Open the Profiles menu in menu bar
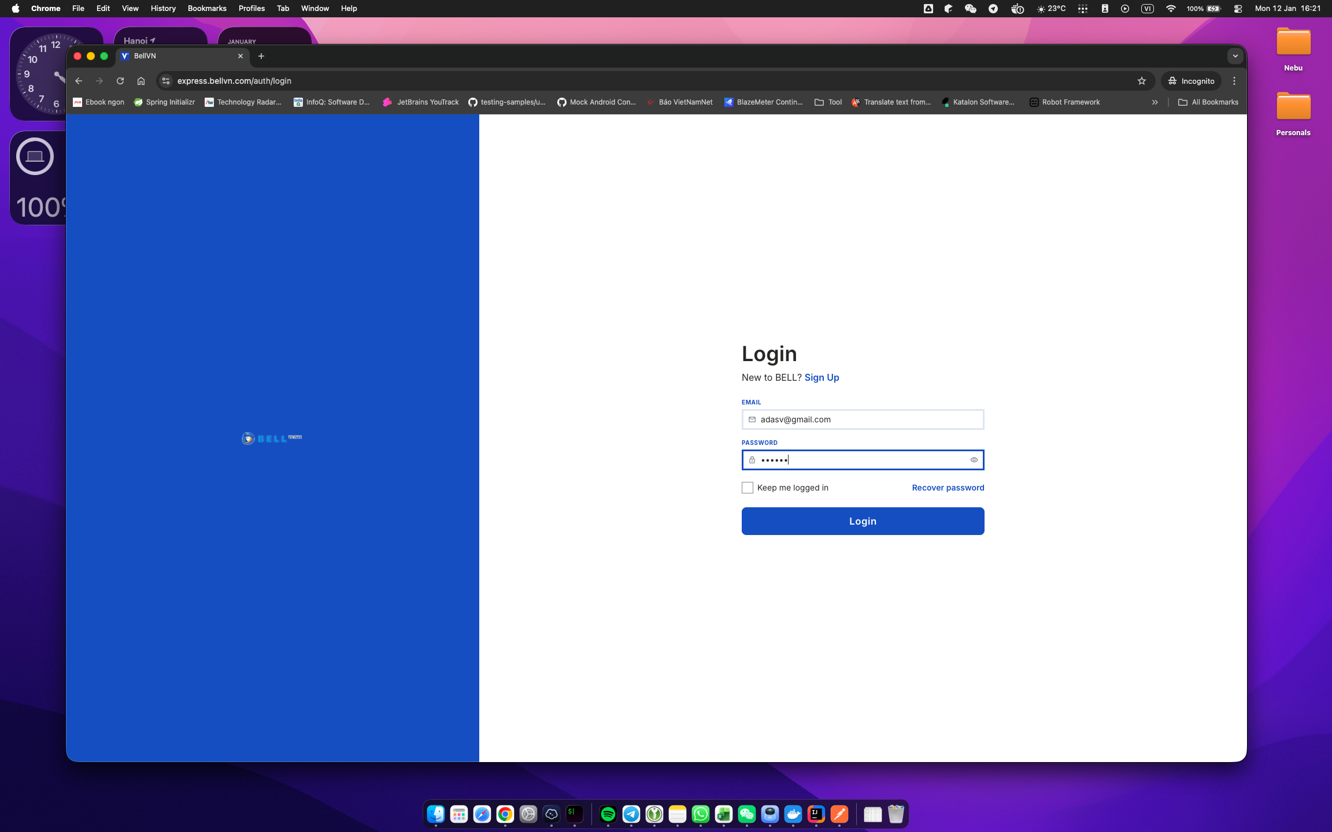Screen dimensions: 1332x832 point(251,9)
